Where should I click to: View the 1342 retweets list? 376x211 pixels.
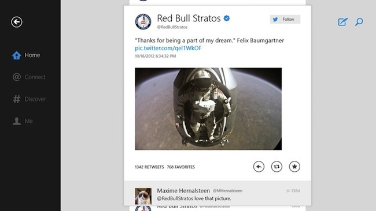(149, 167)
